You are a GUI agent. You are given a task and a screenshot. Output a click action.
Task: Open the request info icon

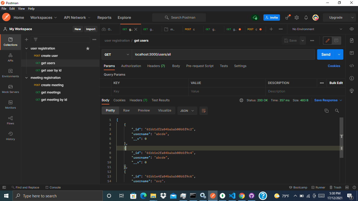352,78
